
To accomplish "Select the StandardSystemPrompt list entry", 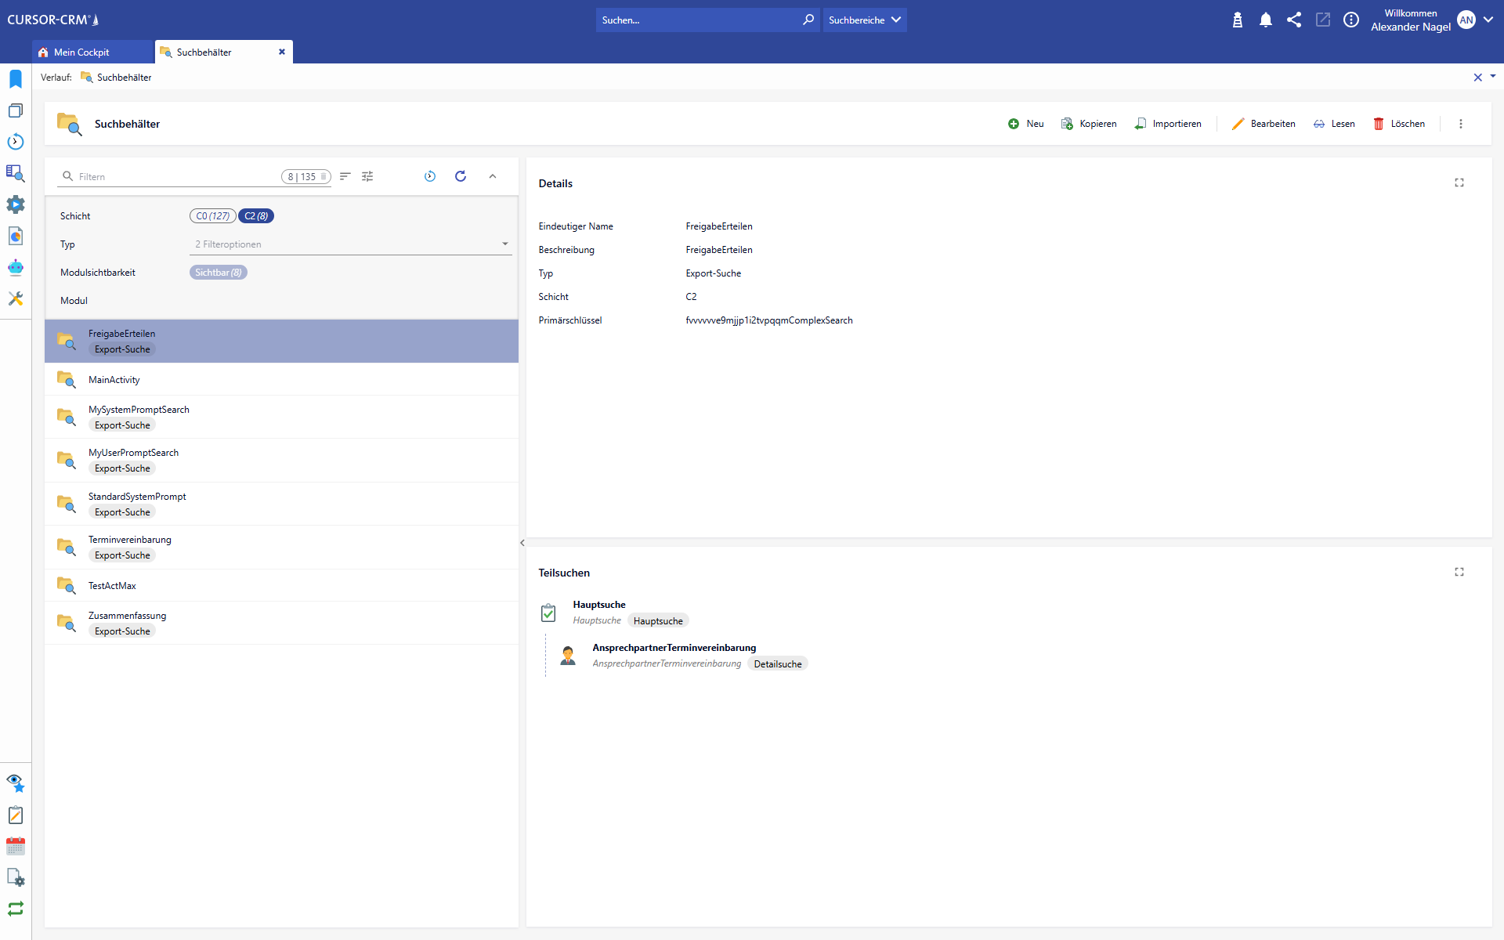I will 281,504.
